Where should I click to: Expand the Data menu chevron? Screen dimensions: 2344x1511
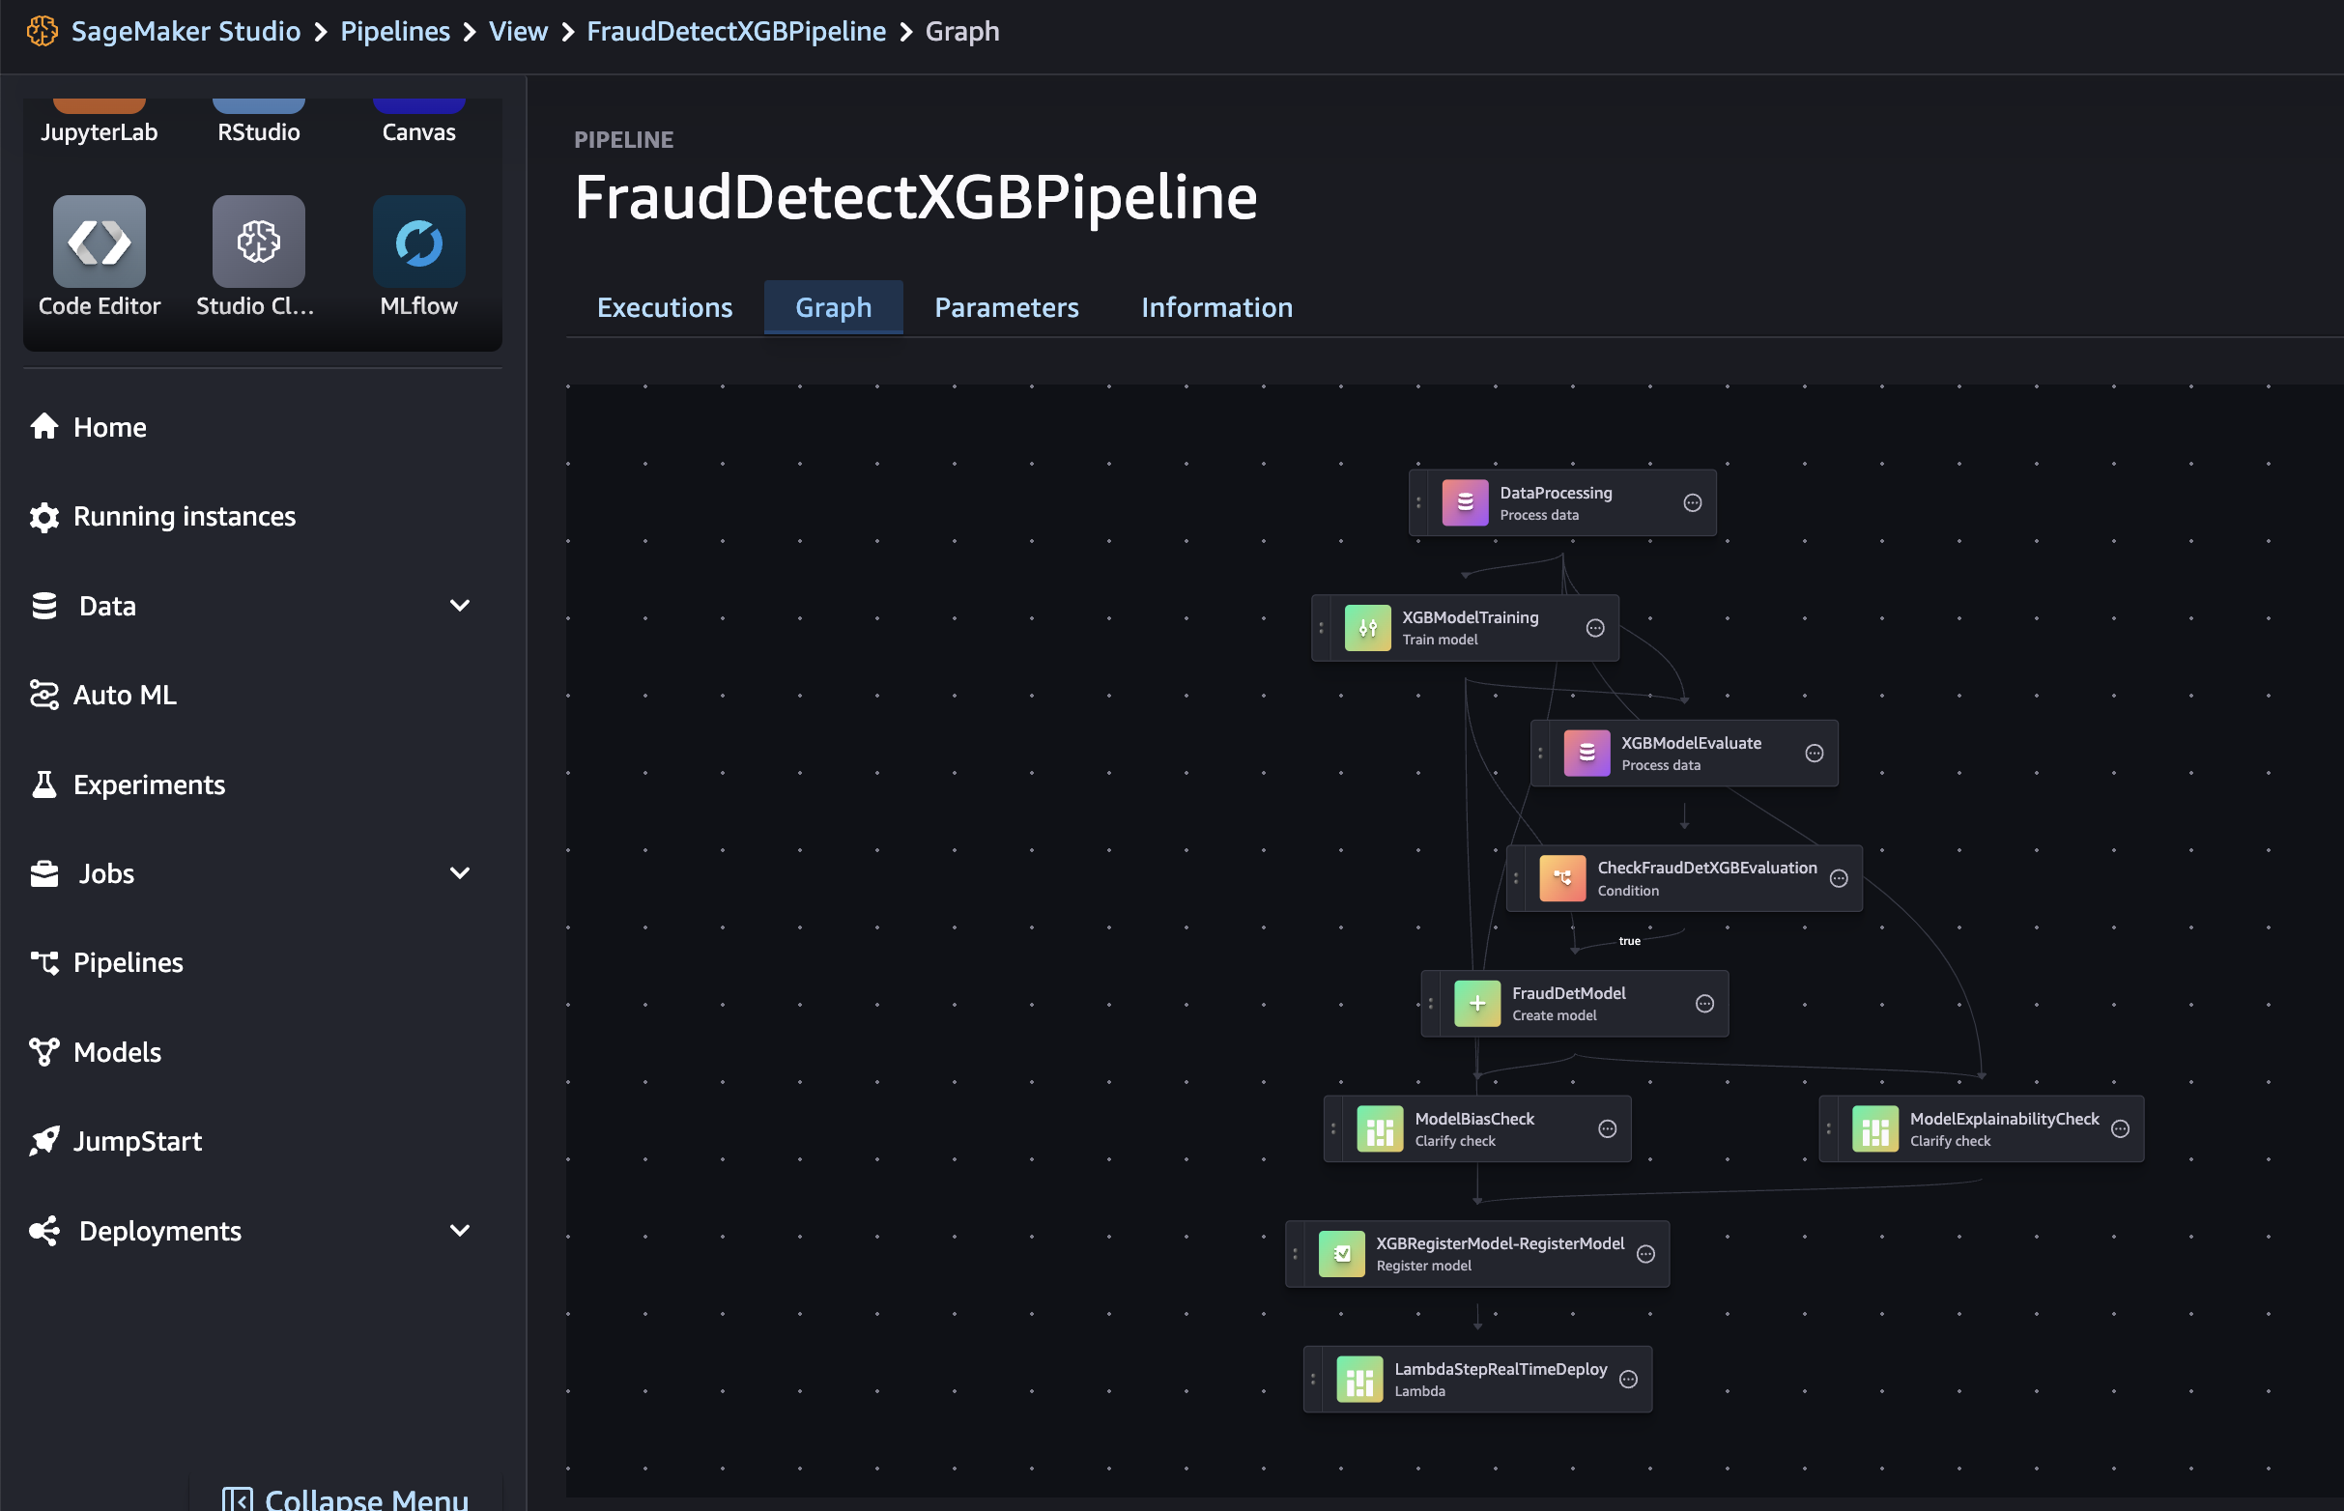(459, 606)
